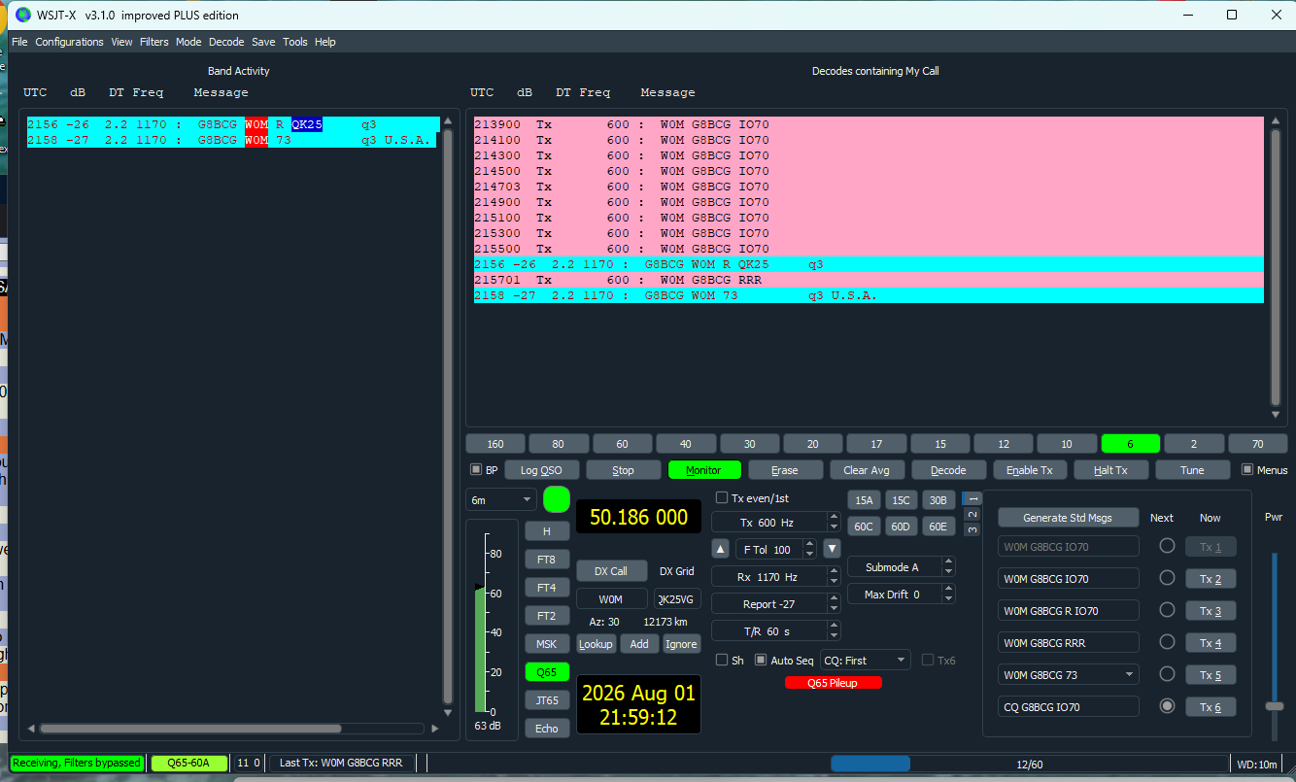Select tab 3 of message panel
Viewport: 1296px width, 782px height.
pos(972,529)
